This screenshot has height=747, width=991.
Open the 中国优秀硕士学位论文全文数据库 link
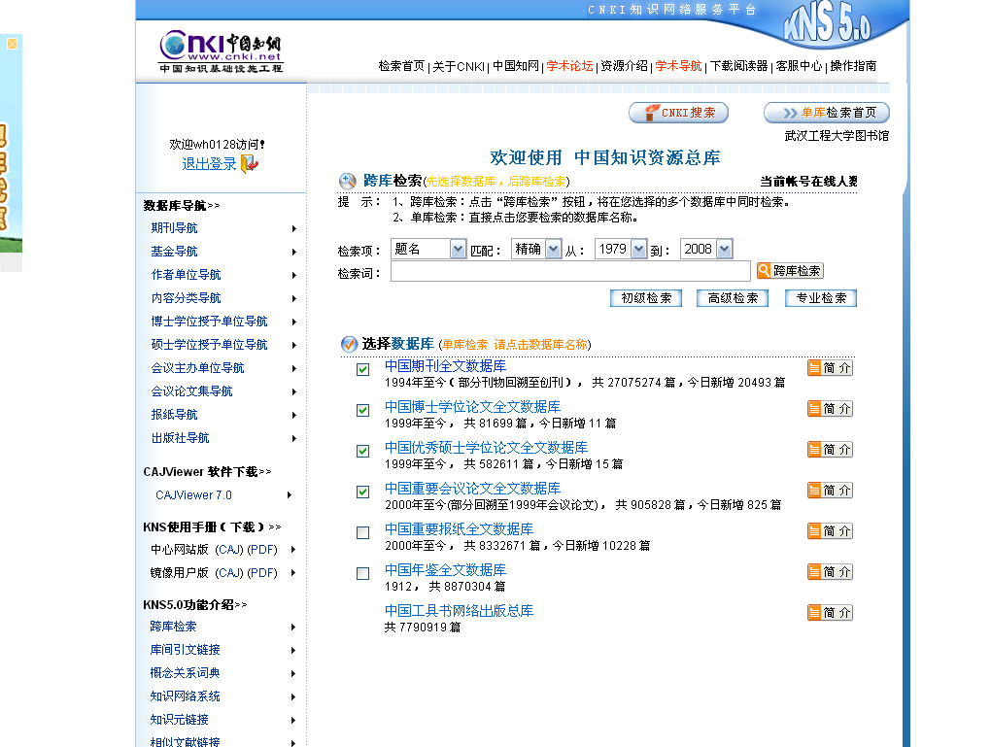(x=486, y=448)
